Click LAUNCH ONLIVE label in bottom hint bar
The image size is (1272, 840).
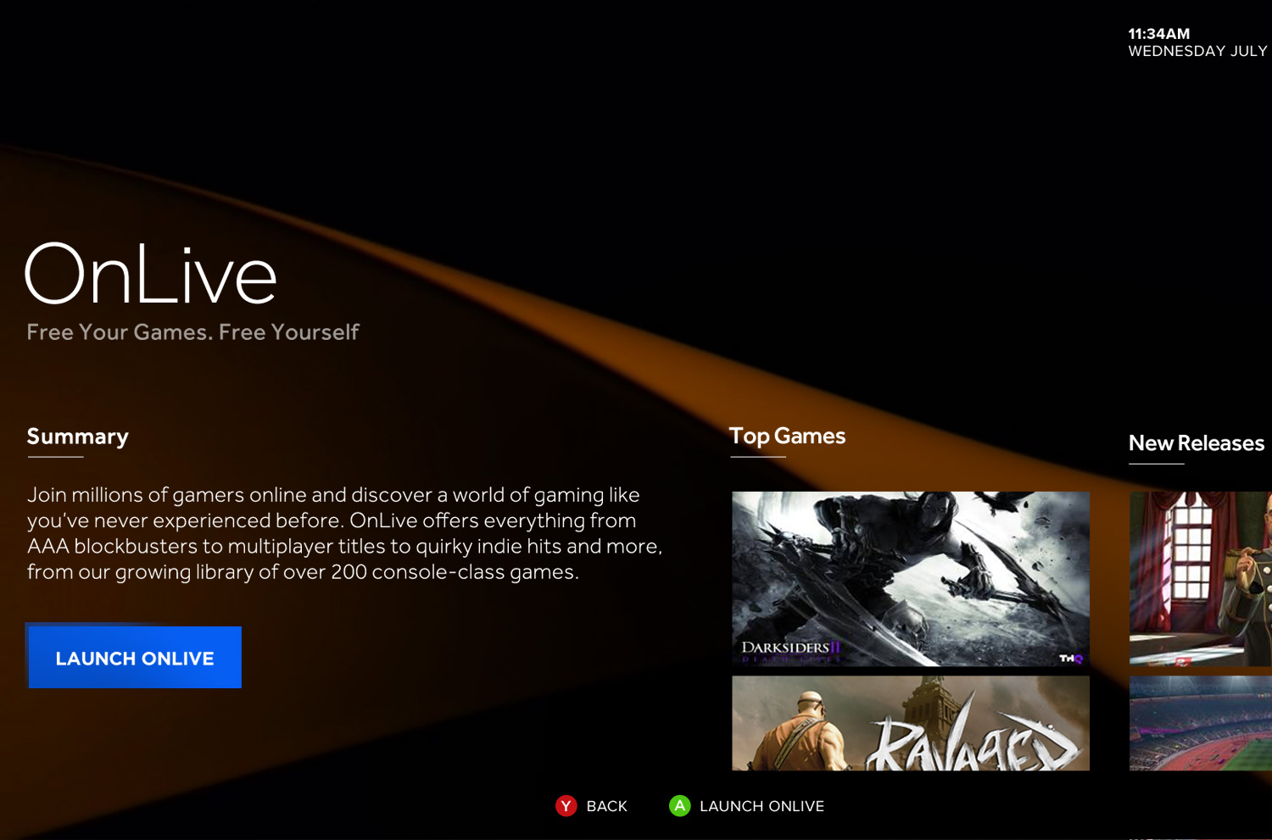click(762, 806)
